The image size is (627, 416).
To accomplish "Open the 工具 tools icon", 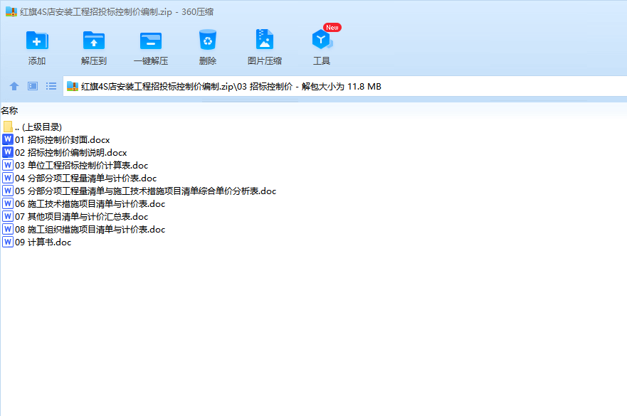I will click(321, 40).
